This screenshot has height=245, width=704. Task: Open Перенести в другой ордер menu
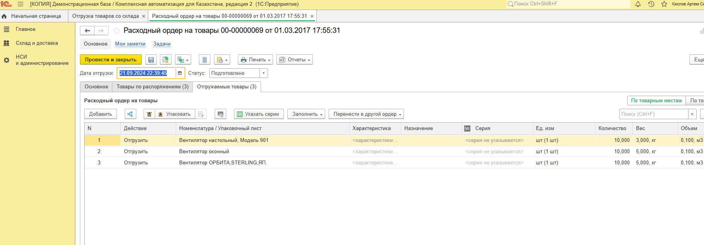[x=366, y=114]
